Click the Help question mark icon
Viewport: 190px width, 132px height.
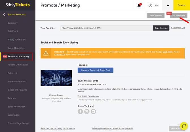[150, 5]
